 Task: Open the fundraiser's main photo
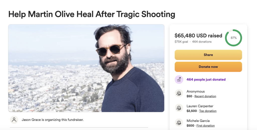[86, 68]
